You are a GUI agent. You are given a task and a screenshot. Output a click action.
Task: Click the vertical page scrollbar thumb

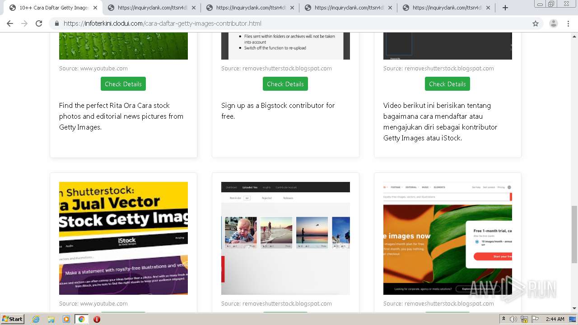(574, 234)
